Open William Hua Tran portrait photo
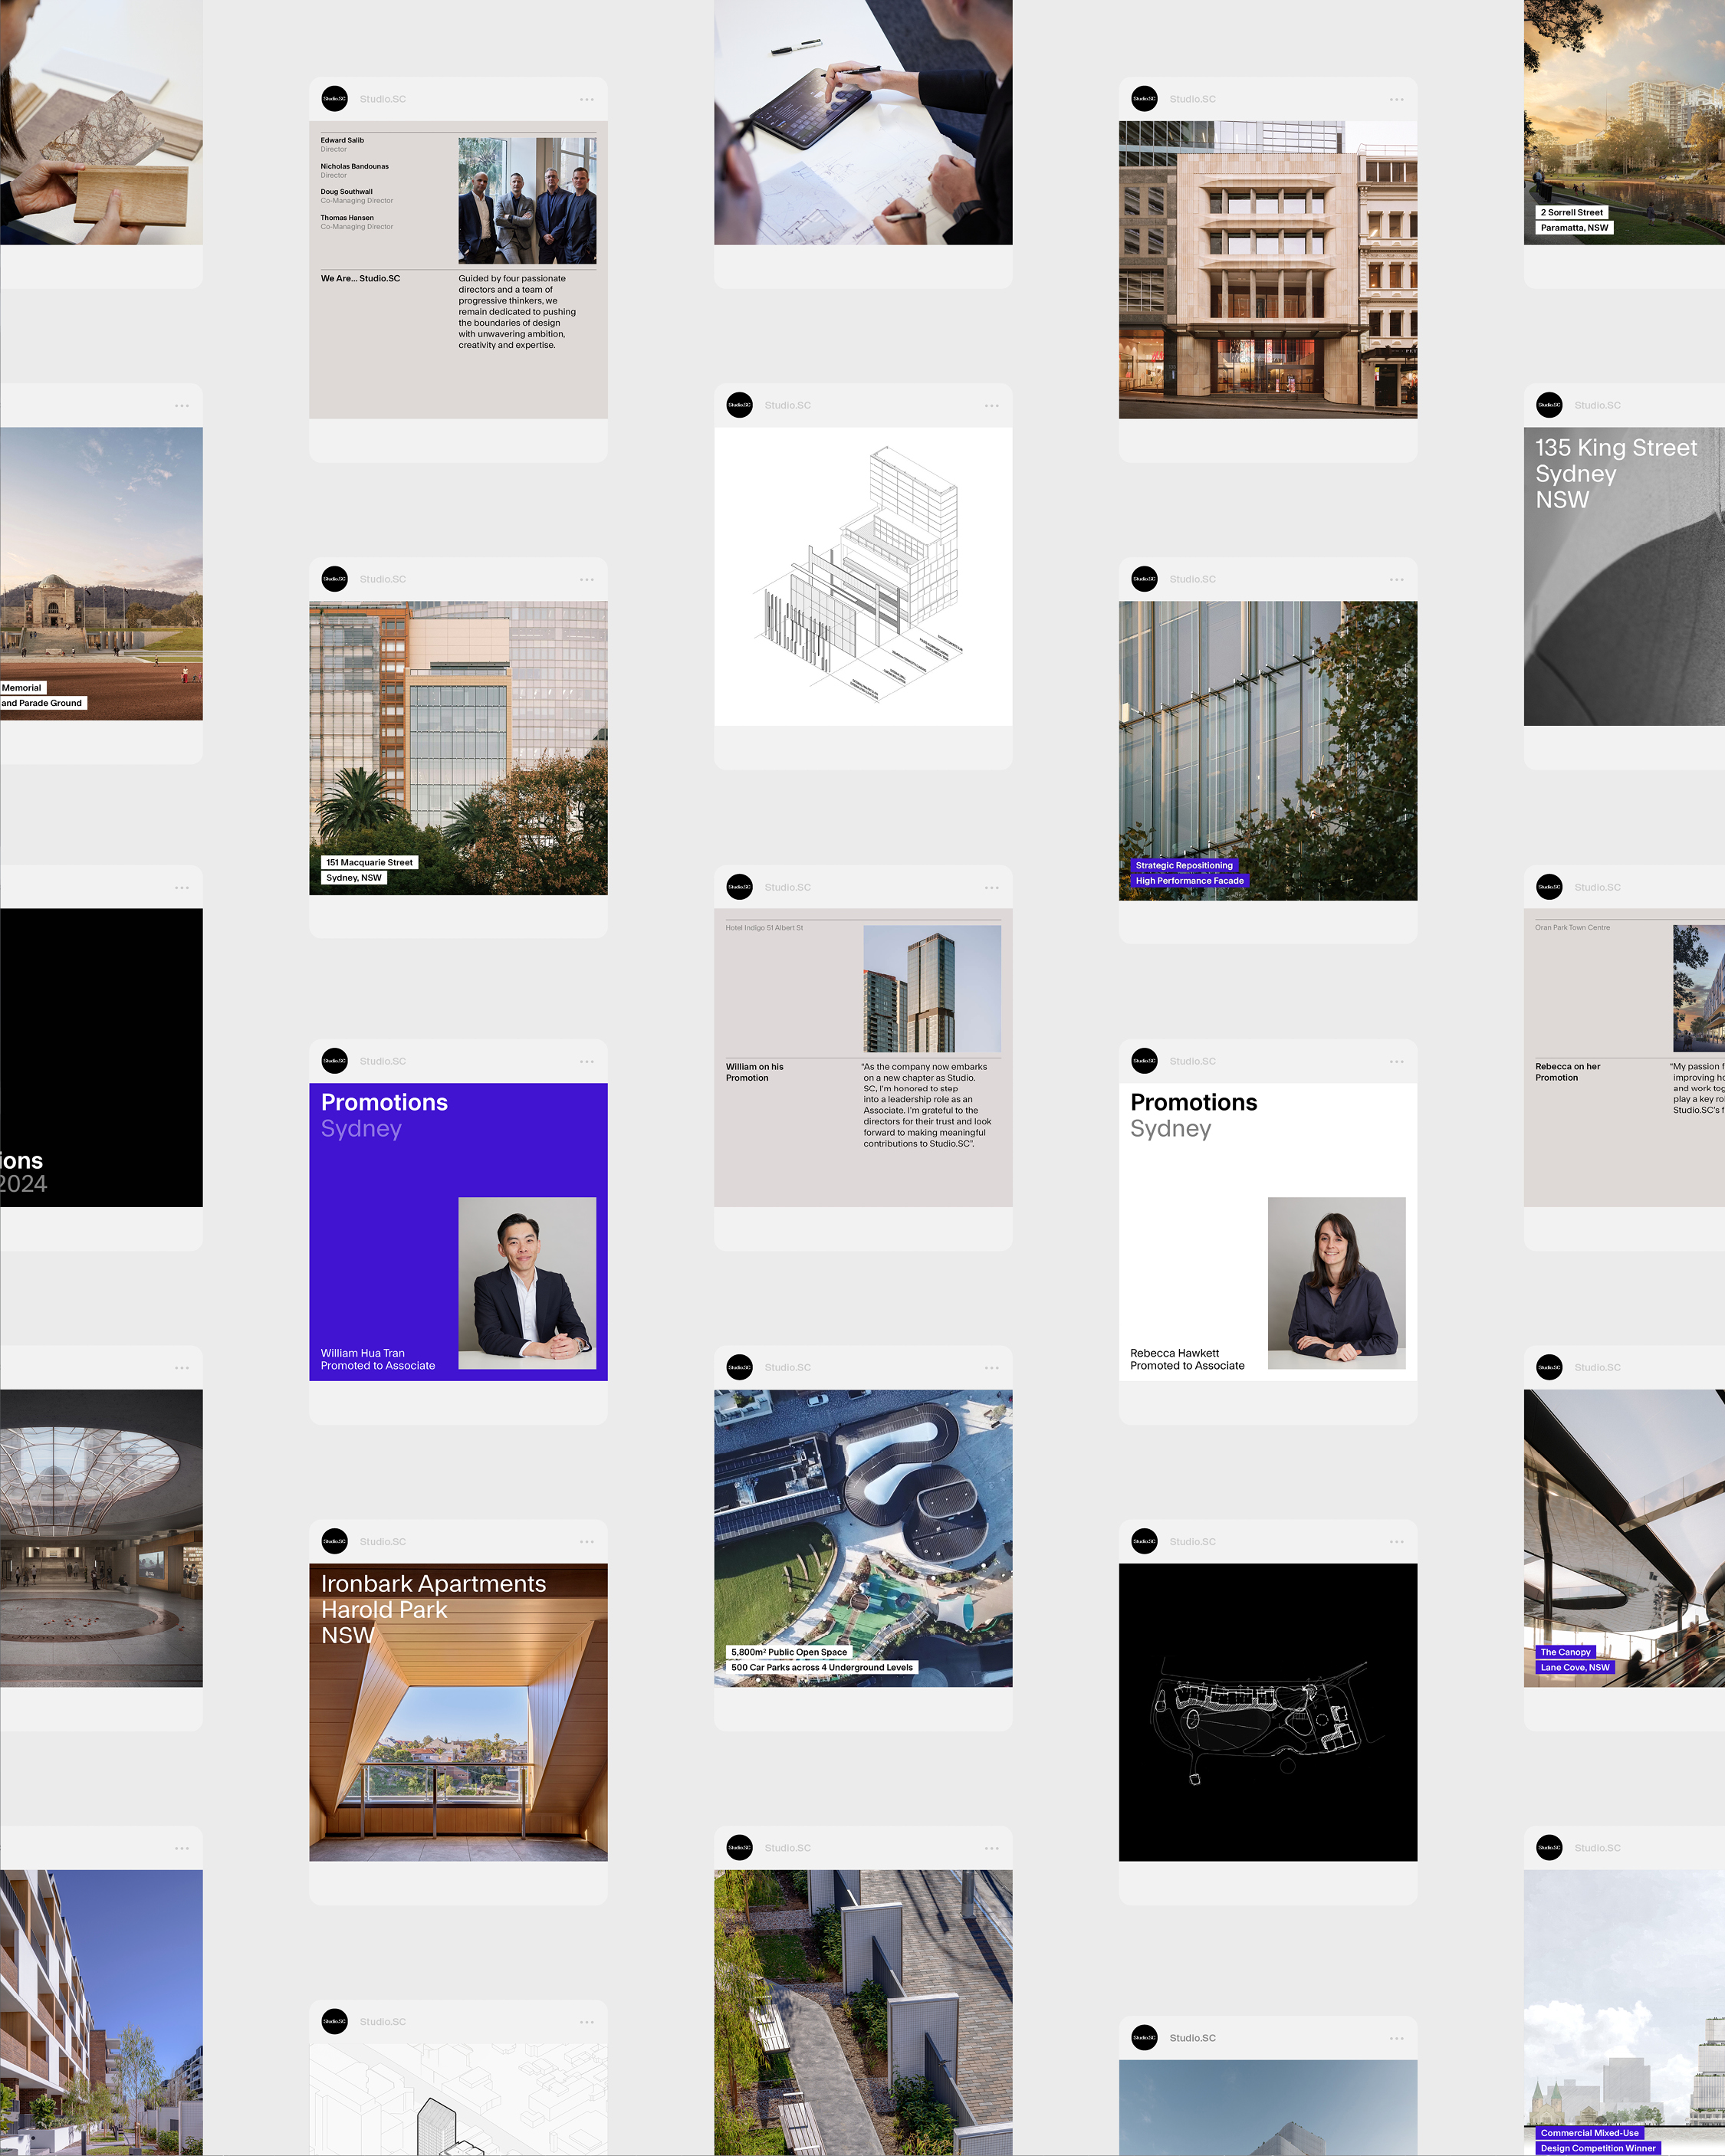 (x=526, y=1282)
